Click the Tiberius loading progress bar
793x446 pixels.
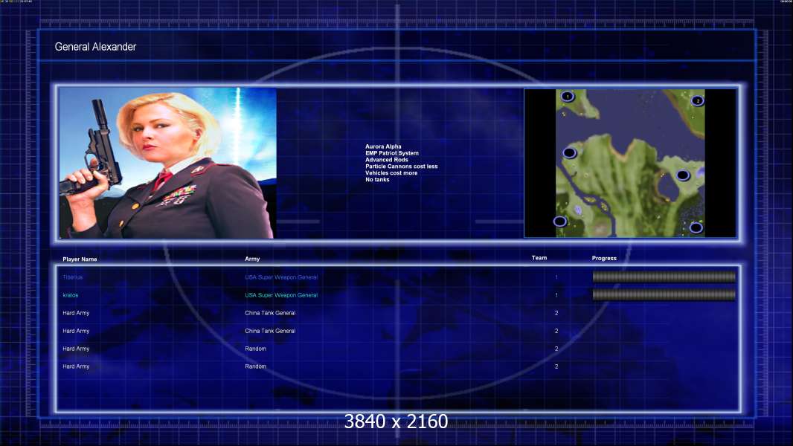[x=664, y=277]
